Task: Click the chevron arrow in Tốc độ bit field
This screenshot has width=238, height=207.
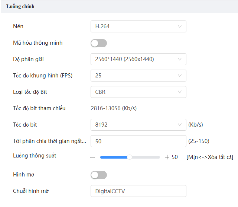Action: pyautogui.click(x=180, y=125)
